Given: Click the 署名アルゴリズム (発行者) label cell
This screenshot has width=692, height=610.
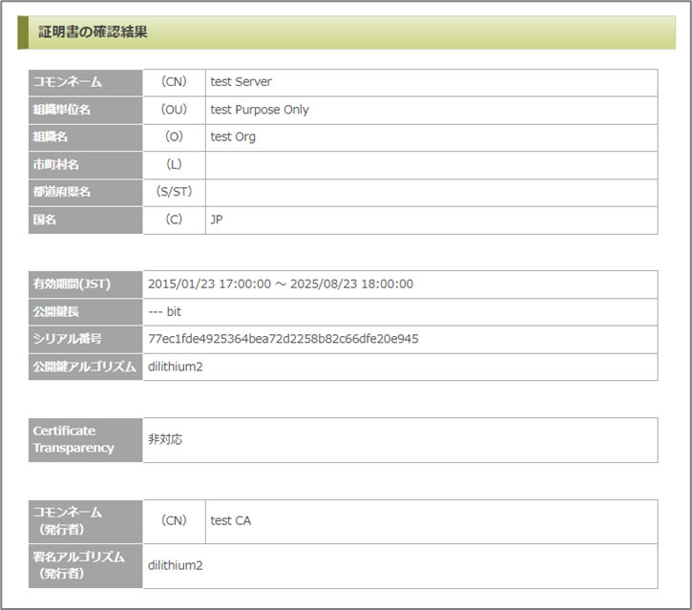Looking at the screenshot, I should tap(85, 565).
